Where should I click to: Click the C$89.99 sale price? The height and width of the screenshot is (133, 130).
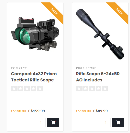pyautogui.click(x=100, y=111)
